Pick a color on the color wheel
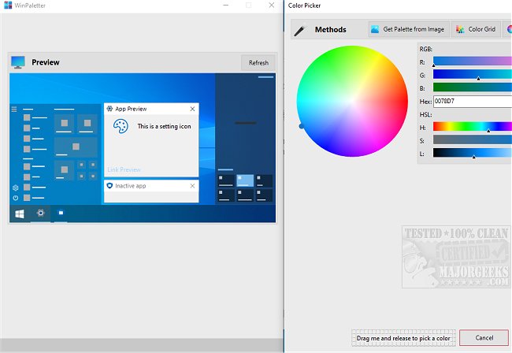Screen dimensions: 512x353 click(x=352, y=101)
